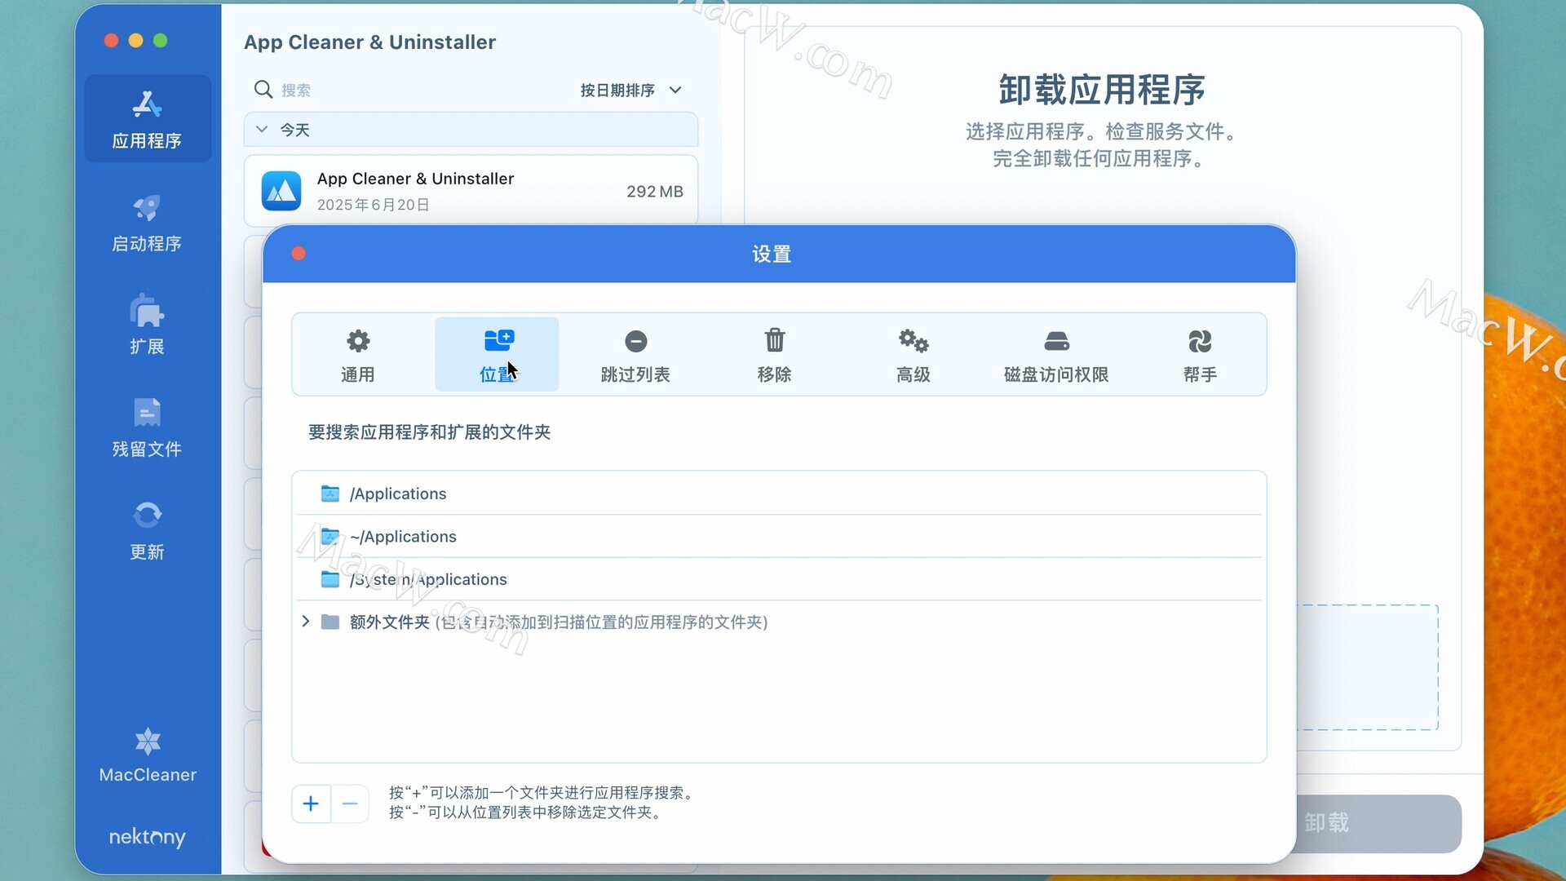This screenshot has width=1566, height=881.
Task: Open the 应用程序 sidebar section
Action: pos(148,119)
